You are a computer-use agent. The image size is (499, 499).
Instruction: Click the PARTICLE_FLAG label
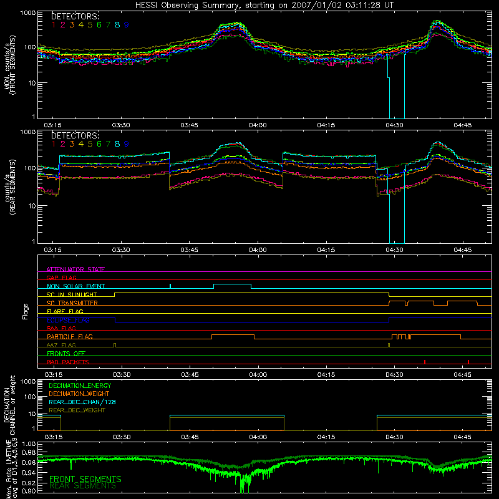70,337
